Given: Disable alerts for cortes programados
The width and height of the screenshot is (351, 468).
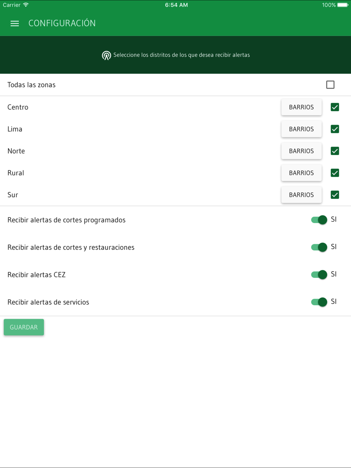Looking at the screenshot, I should click(319, 220).
